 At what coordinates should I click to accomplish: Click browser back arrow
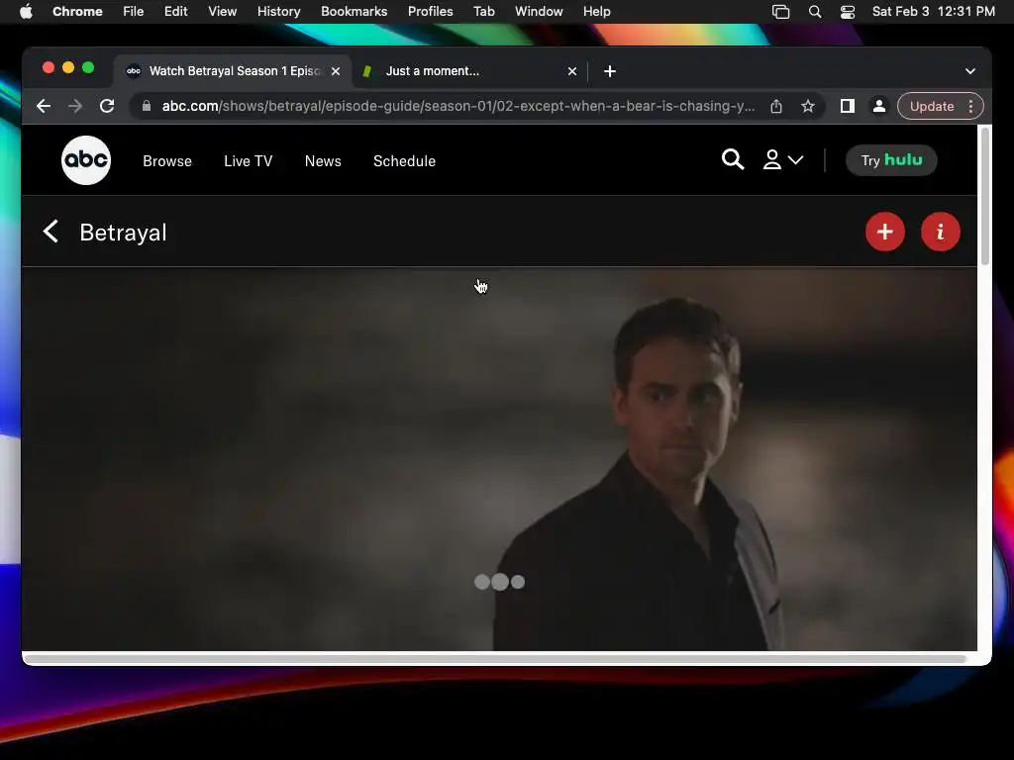pyautogui.click(x=44, y=106)
